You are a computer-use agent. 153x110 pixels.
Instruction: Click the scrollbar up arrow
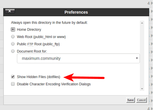point(142,23)
